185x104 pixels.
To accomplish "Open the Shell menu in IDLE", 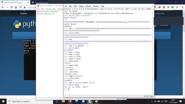I will coord(75,6).
